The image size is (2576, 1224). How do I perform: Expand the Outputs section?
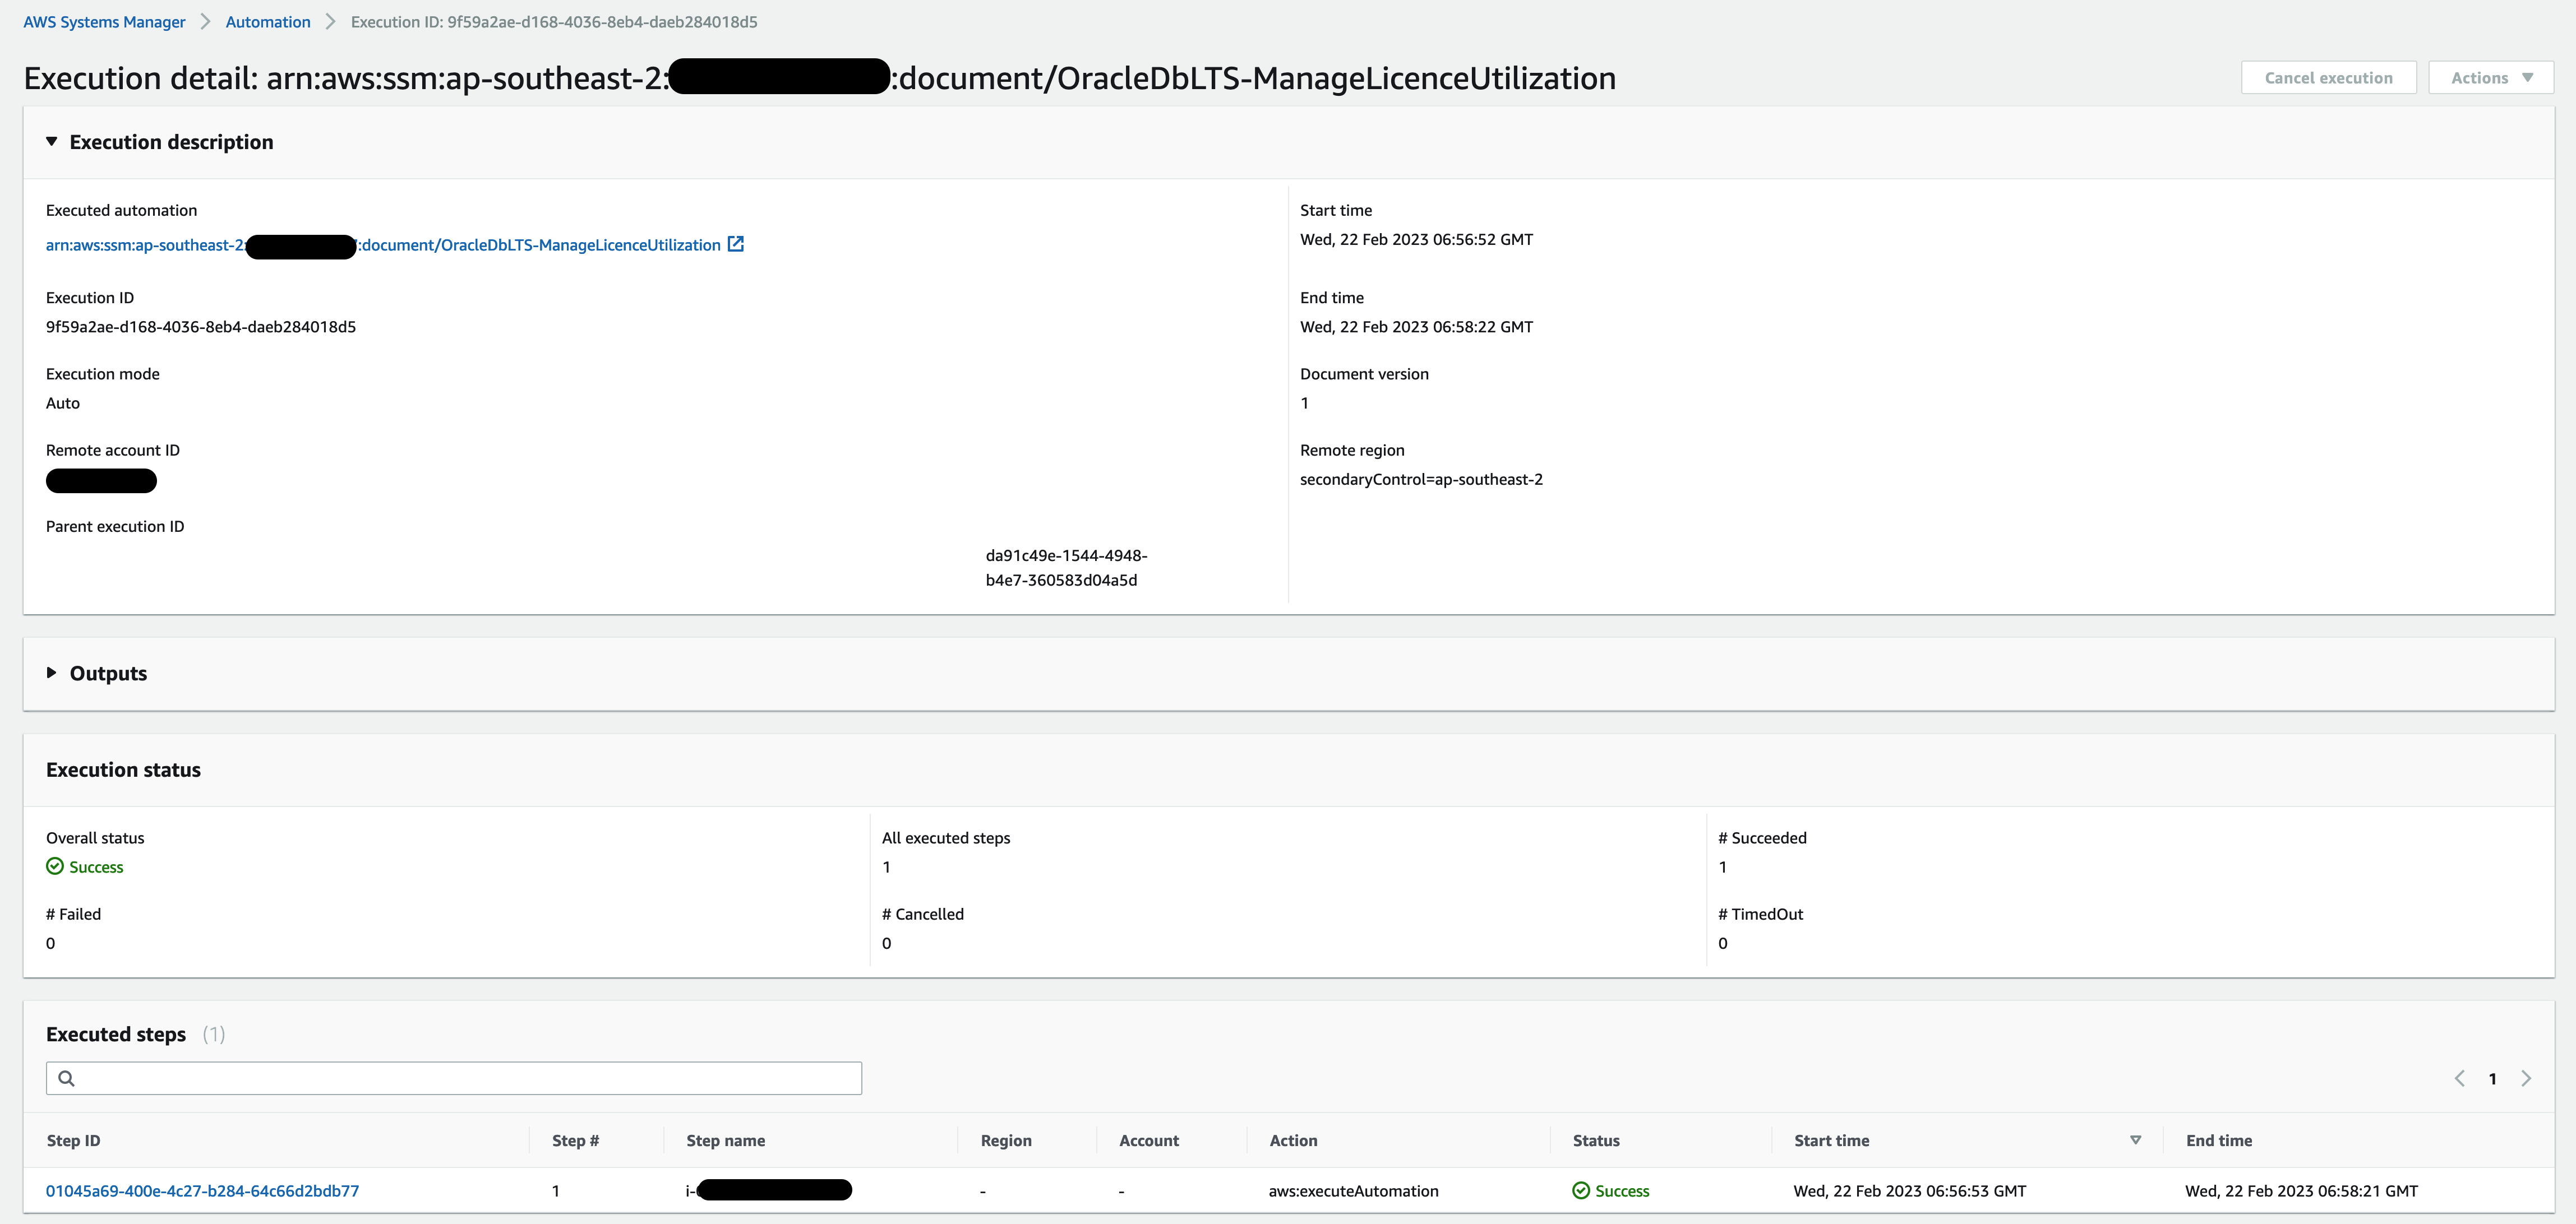tap(52, 673)
